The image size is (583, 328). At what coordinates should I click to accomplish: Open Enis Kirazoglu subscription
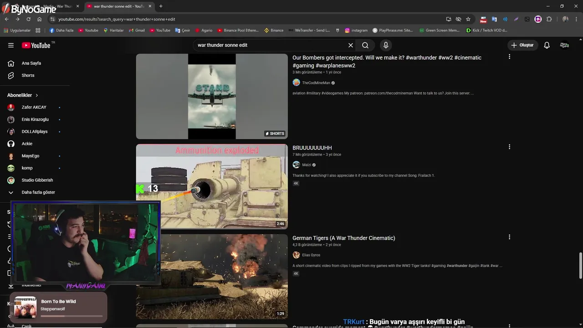(35, 119)
